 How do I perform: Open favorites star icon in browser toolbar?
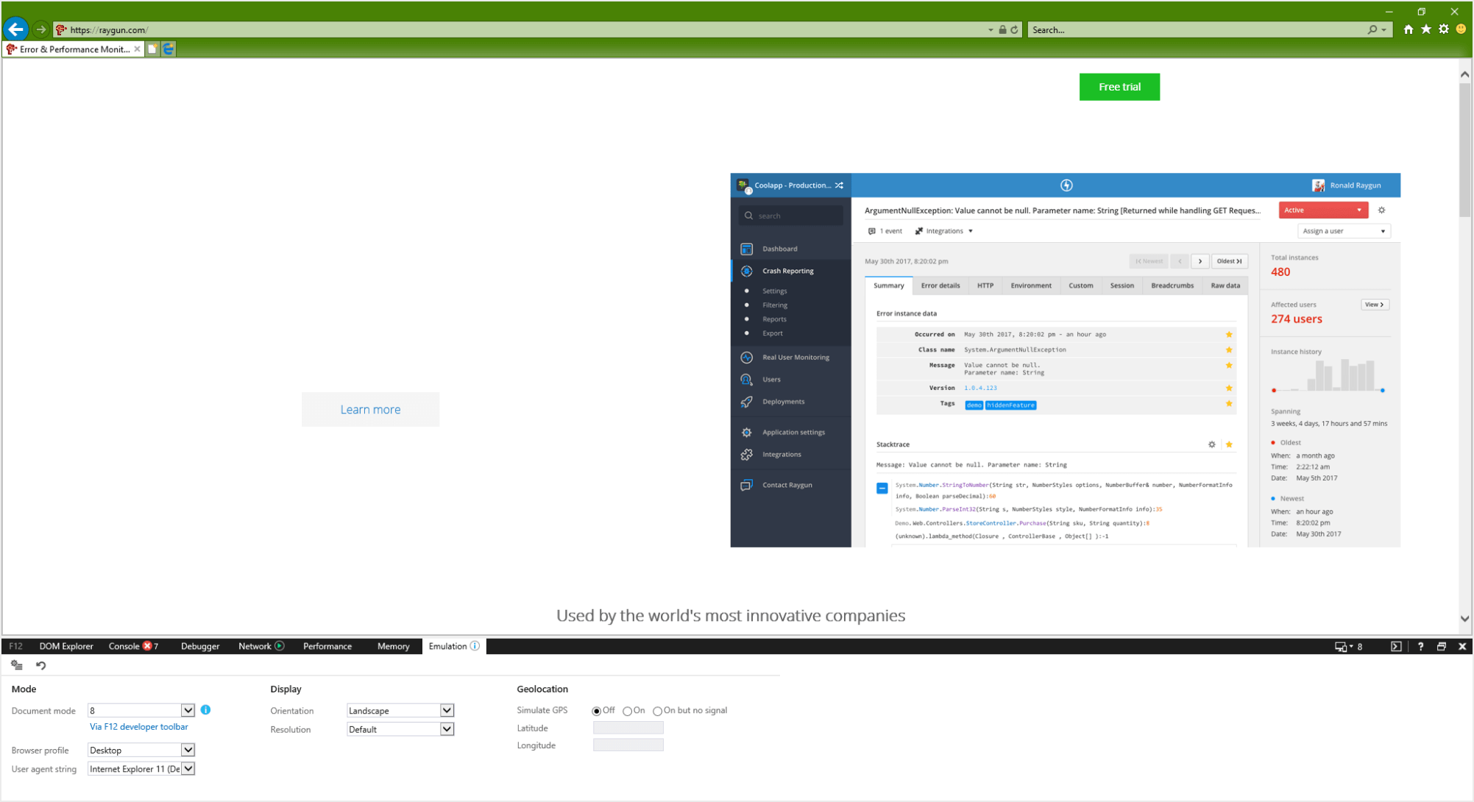coord(1426,29)
